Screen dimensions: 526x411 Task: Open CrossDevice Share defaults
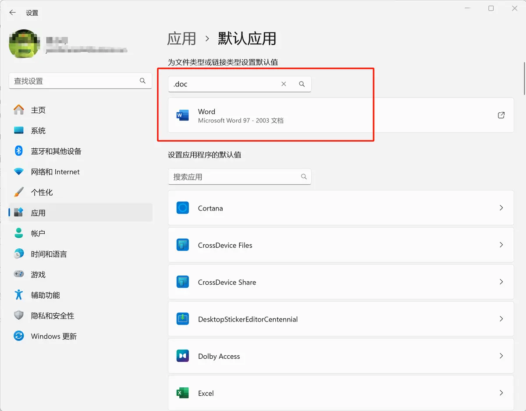tap(341, 282)
